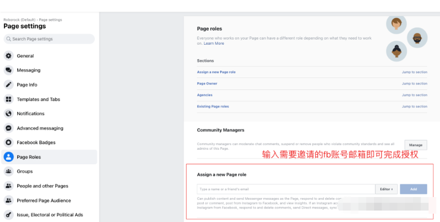Open the Learn More link
Viewport: 440px width, 222px height.
point(214,43)
